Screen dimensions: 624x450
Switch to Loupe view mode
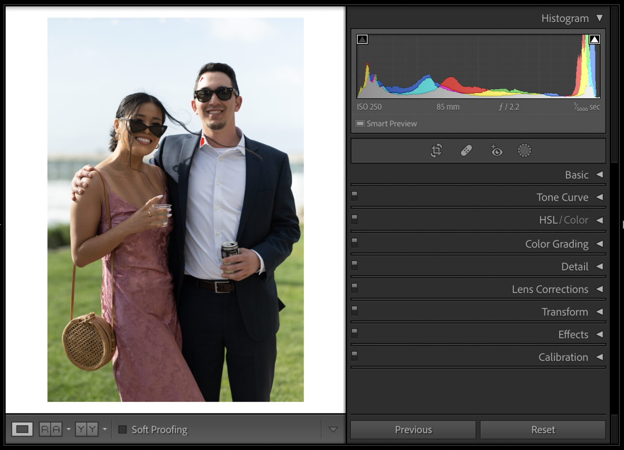(x=22, y=429)
